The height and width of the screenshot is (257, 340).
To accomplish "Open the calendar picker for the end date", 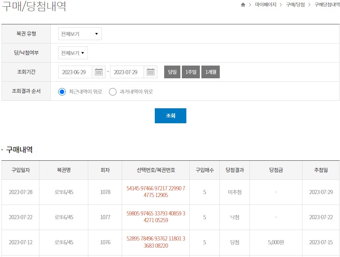I will tap(150, 72).
